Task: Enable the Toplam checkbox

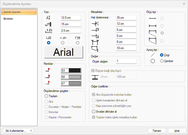Action: [46, 96]
